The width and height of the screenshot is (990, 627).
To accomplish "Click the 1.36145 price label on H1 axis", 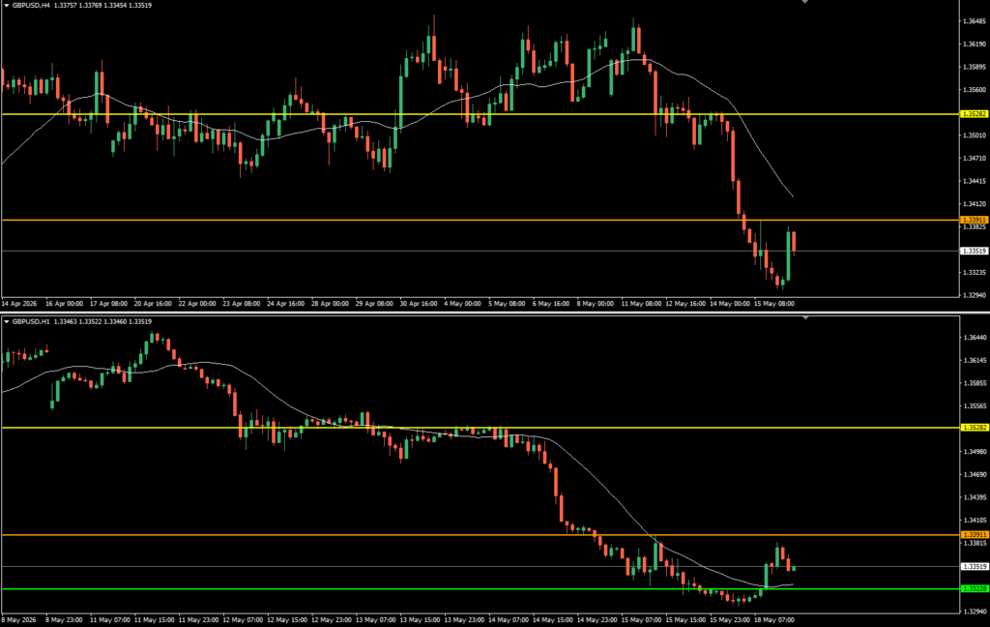I will [975, 360].
